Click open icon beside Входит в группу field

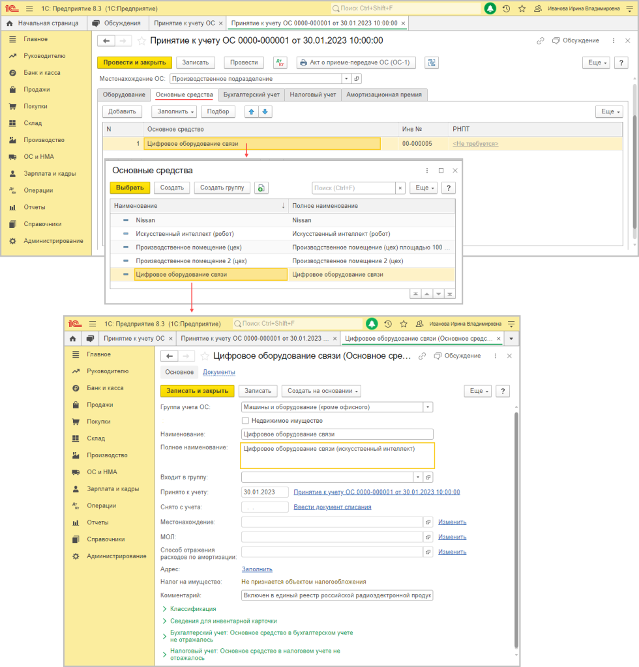click(428, 477)
